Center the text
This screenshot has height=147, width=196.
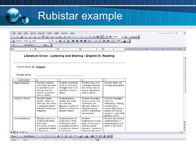(77, 41)
